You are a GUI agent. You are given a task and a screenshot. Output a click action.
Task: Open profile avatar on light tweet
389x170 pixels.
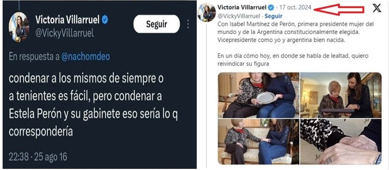point(206,13)
